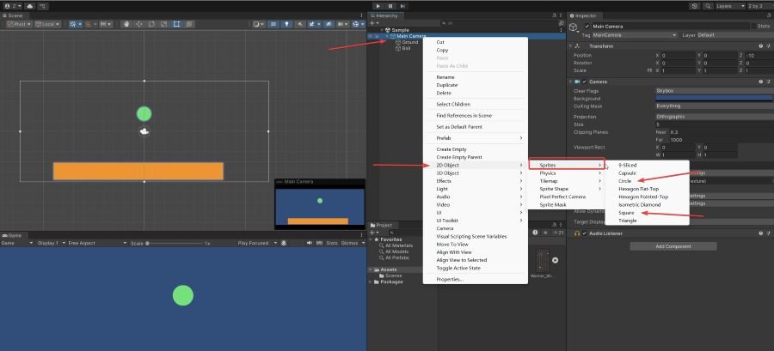774x351 pixels.
Task: Open the 3D Object submenu
Action: (x=476, y=173)
